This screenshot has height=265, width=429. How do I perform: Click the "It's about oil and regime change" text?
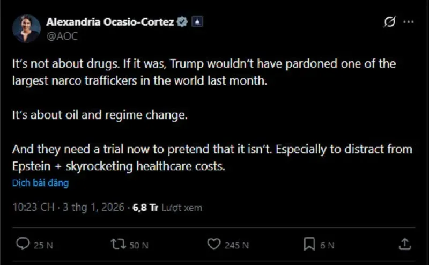tap(100, 115)
